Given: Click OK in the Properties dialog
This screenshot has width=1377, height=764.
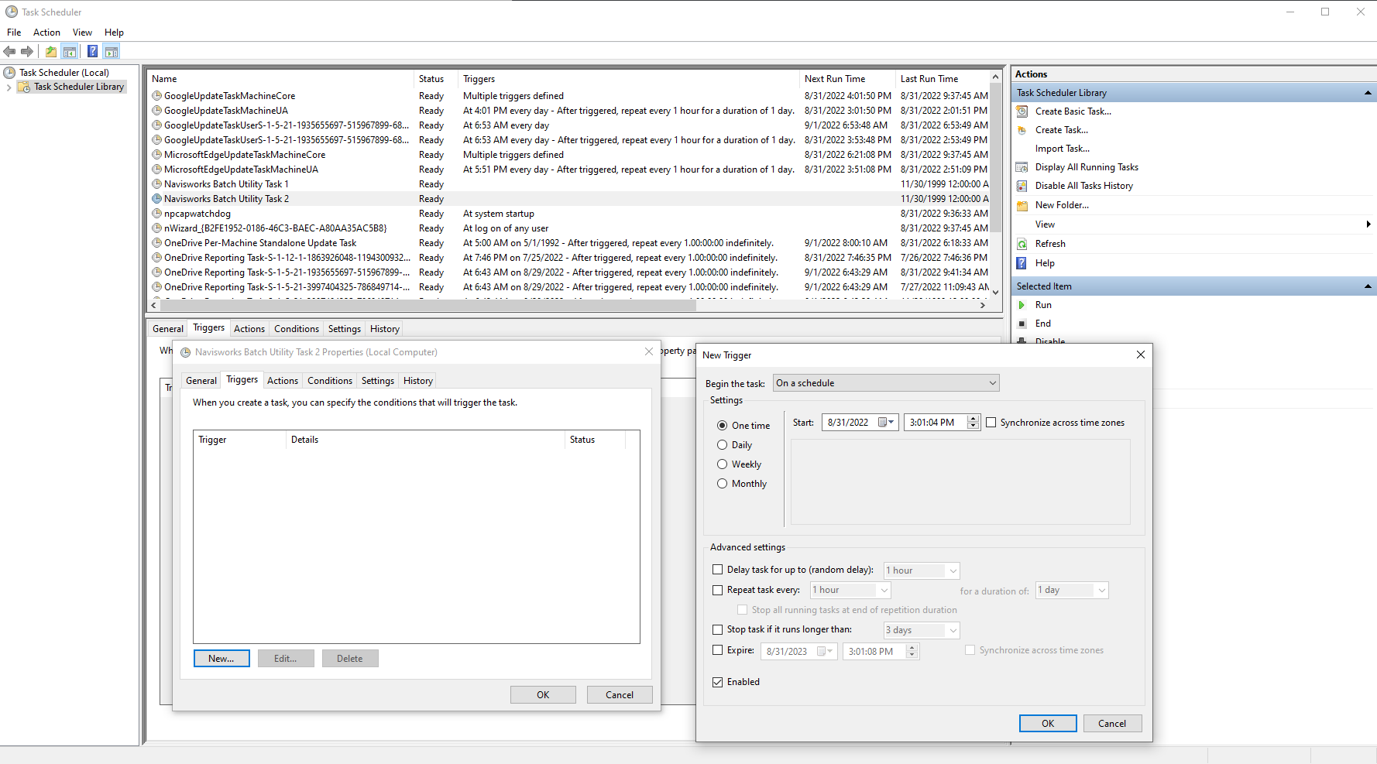Looking at the screenshot, I should [x=543, y=695].
